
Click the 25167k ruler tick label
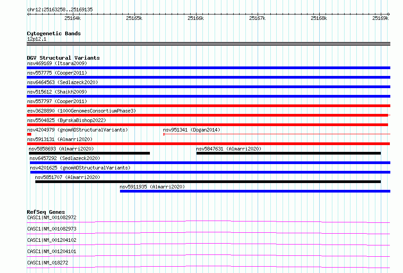click(x=257, y=18)
